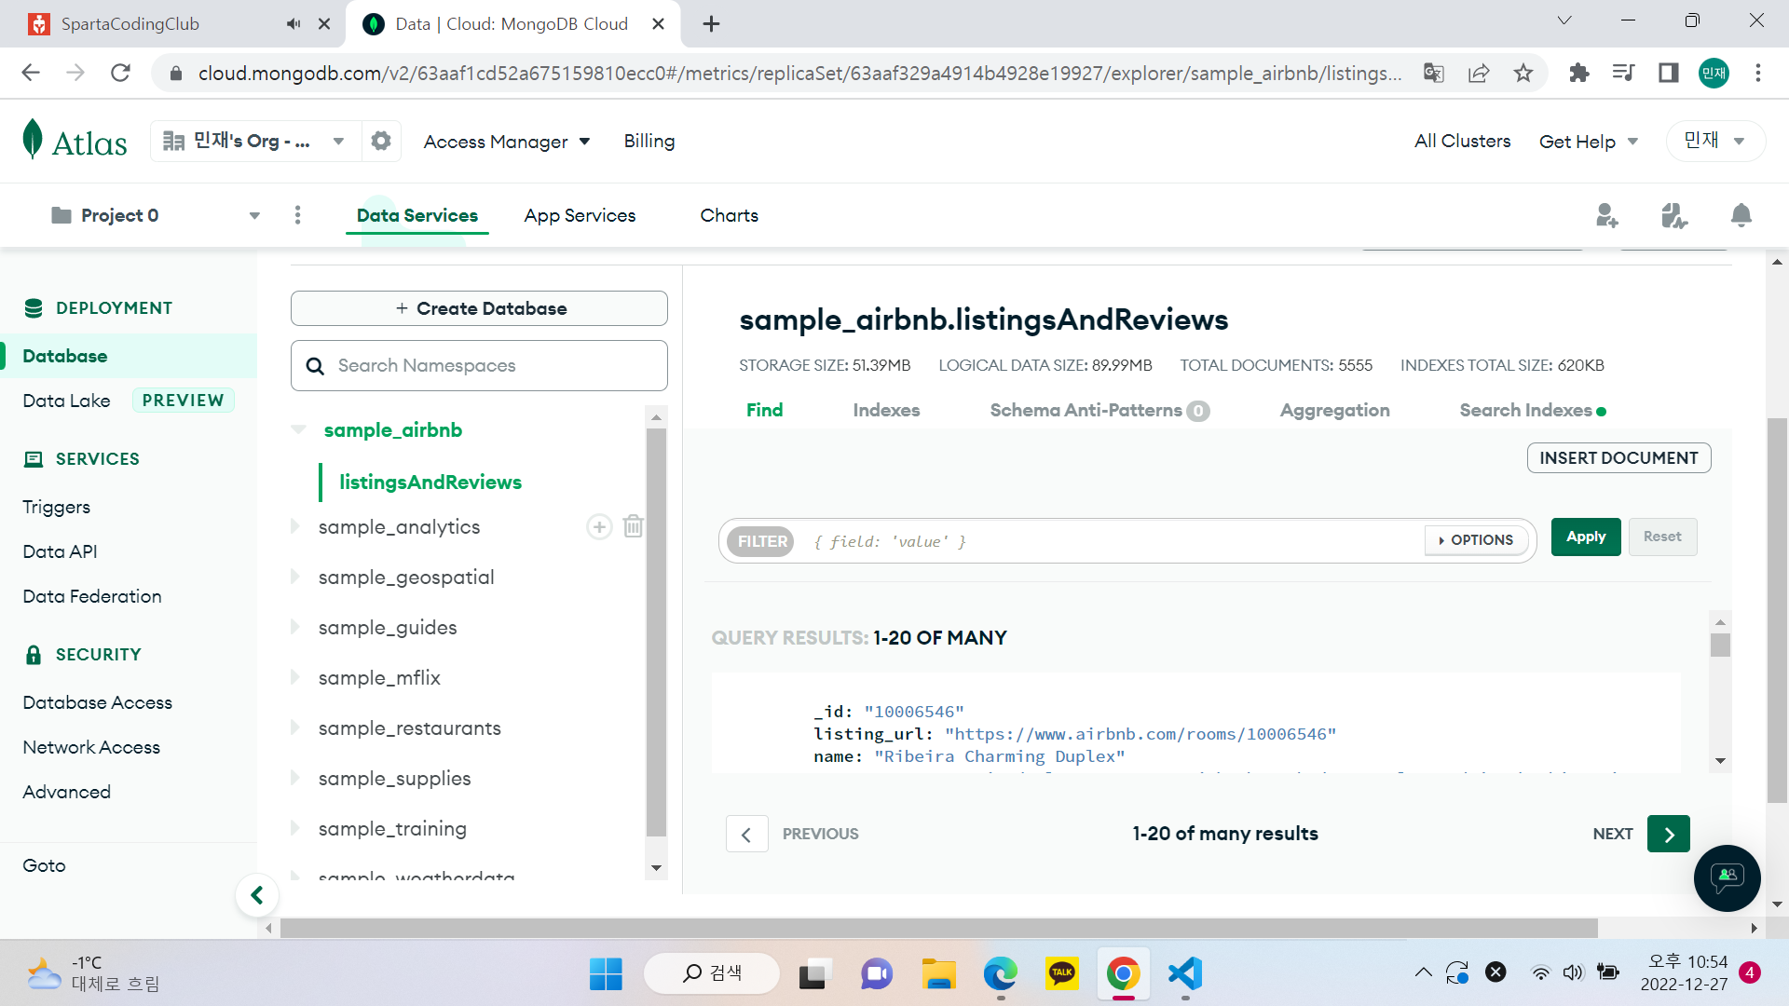Open Get Help dropdown
Image resolution: width=1789 pixels, height=1006 pixels.
click(1589, 142)
